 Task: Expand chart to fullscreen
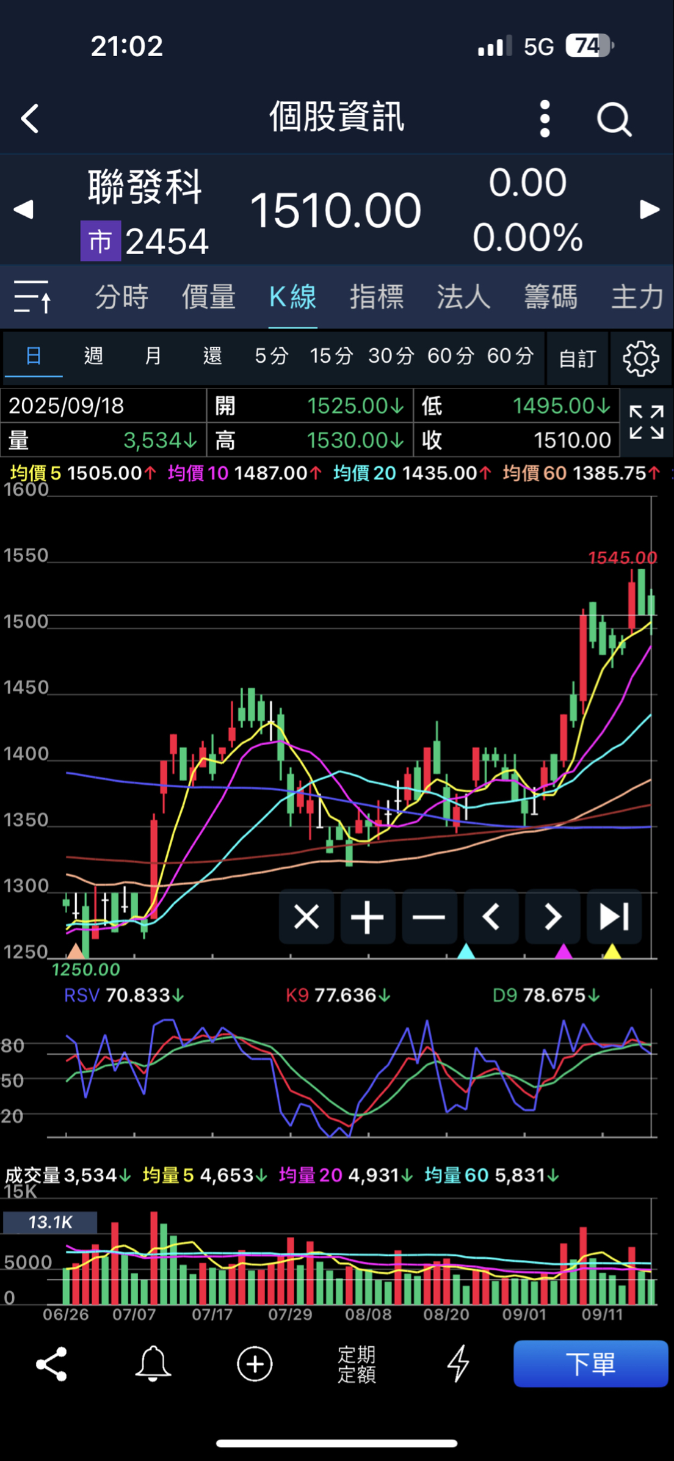(646, 422)
